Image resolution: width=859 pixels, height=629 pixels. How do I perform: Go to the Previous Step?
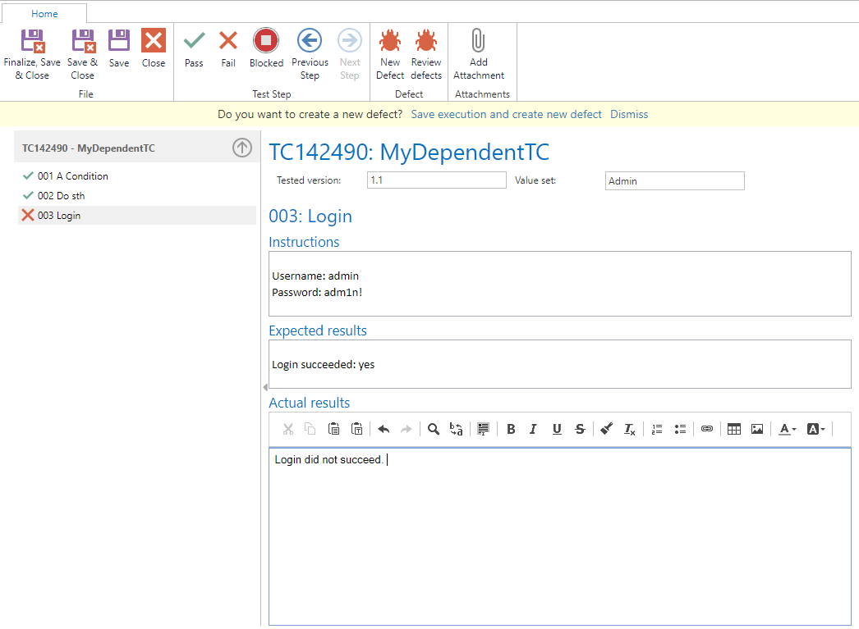310,54
